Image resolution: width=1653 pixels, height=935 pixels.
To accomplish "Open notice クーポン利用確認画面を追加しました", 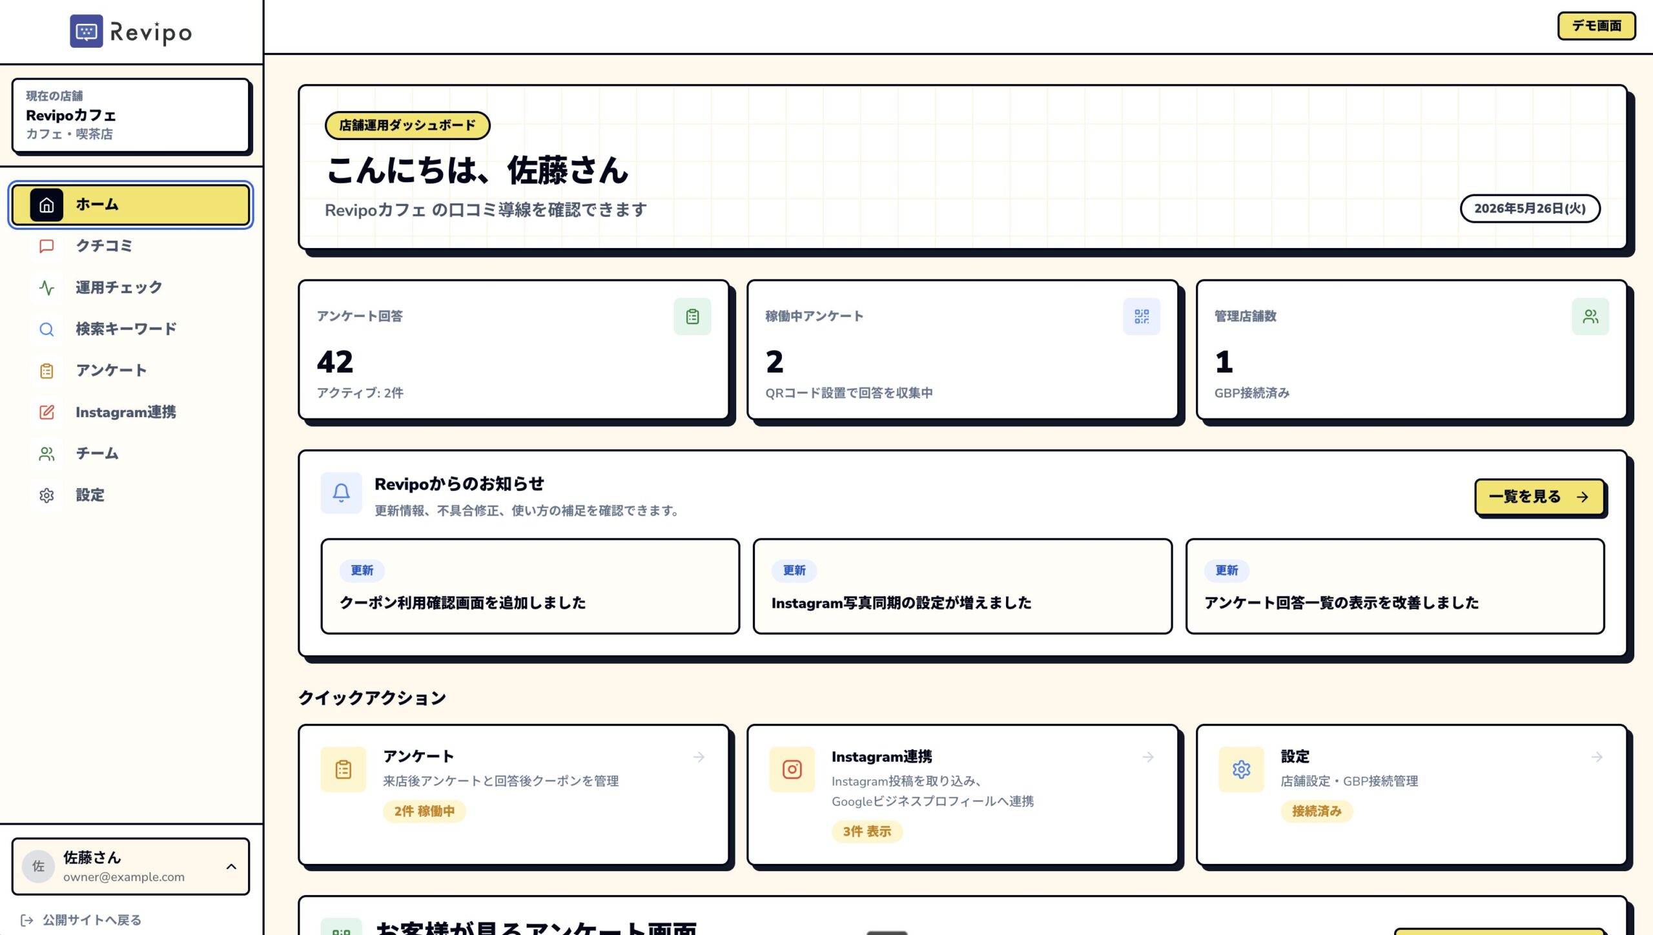I will pyautogui.click(x=530, y=586).
